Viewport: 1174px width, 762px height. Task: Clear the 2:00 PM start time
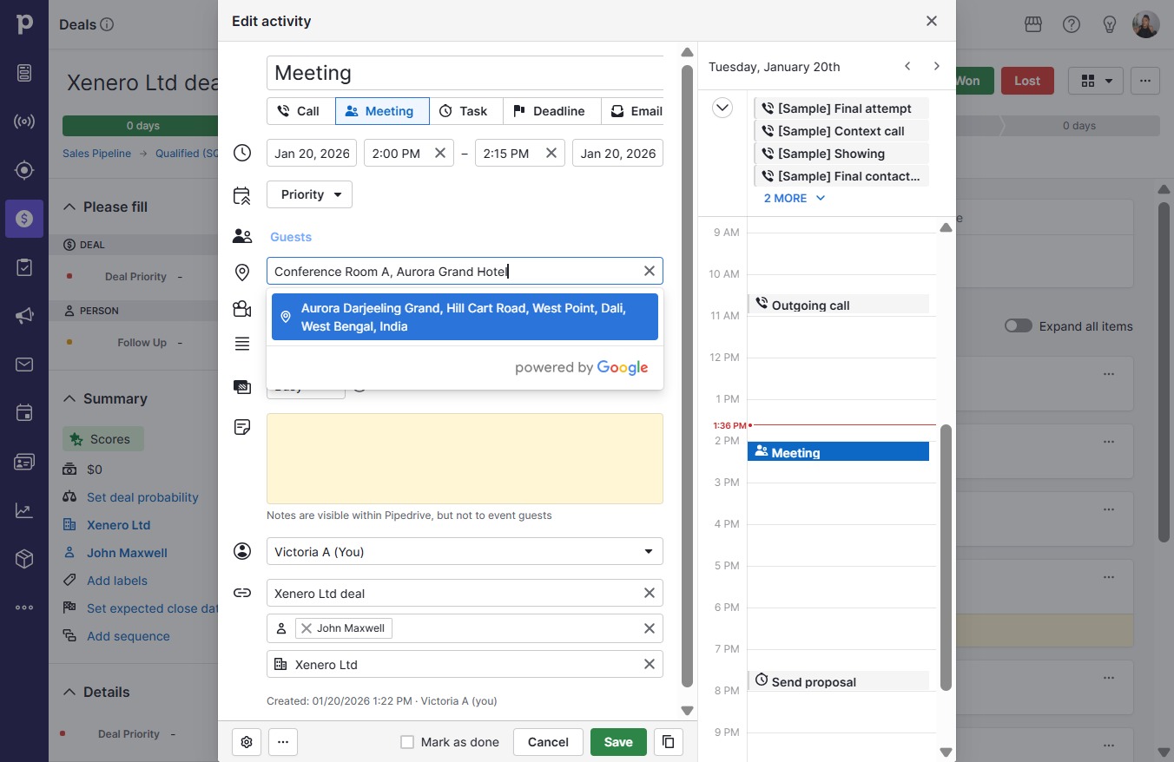440,154
